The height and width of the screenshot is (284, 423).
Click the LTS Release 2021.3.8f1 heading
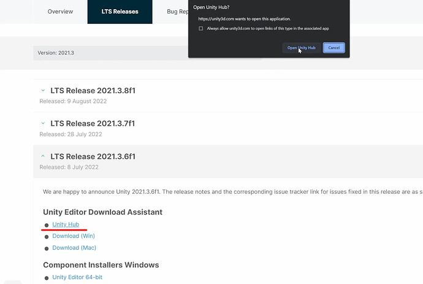(x=93, y=90)
